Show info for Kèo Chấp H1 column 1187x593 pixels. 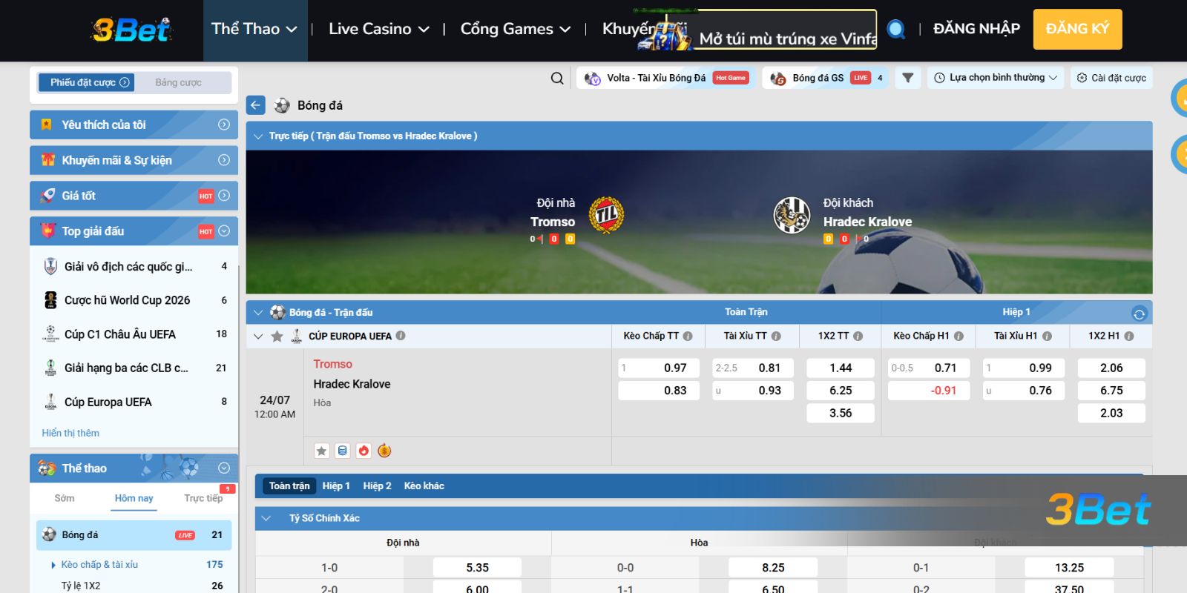(959, 336)
